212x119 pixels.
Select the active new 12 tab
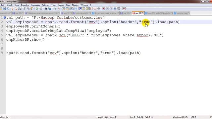coord(138,13)
